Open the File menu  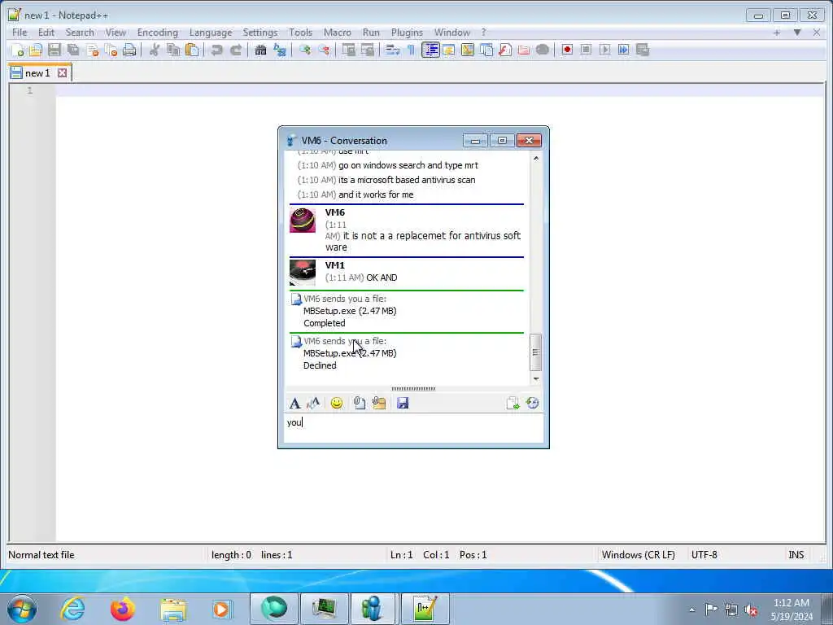click(x=20, y=33)
